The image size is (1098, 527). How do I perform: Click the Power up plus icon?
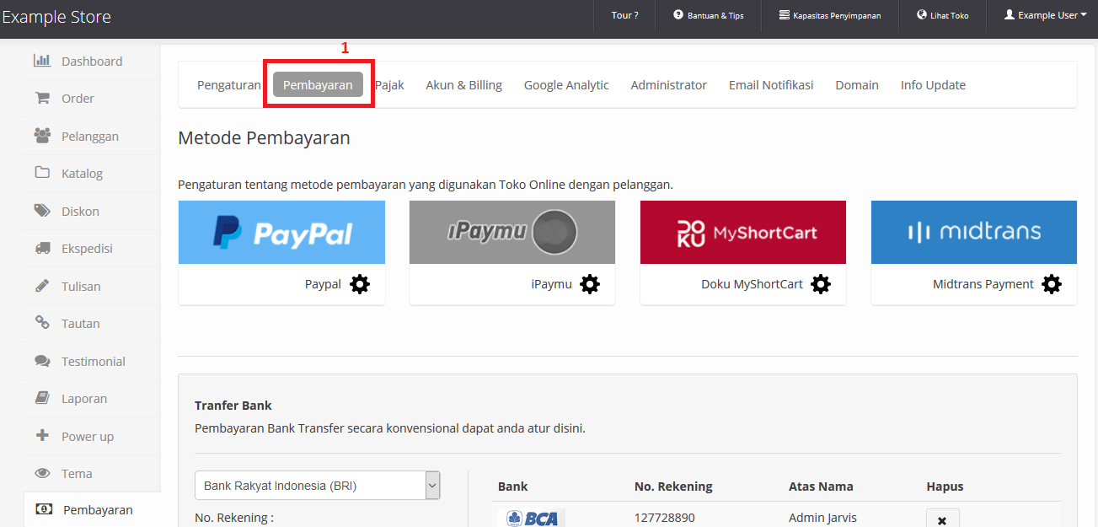point(42,436)
